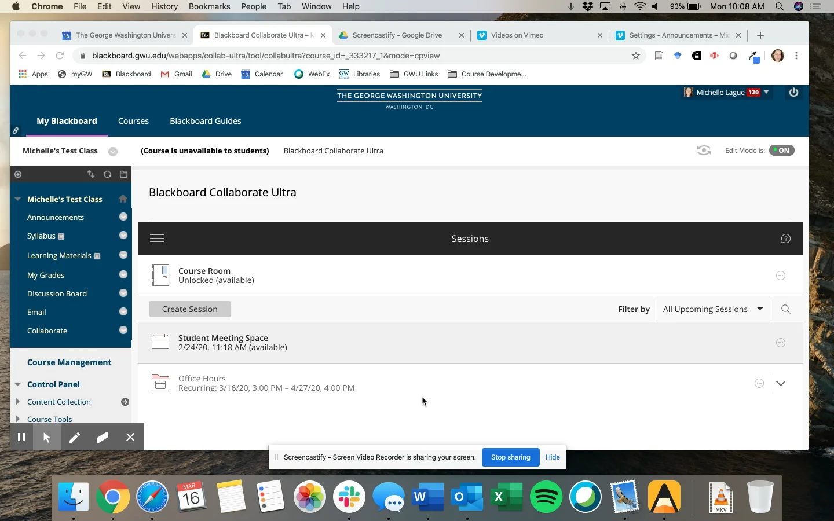Open macOS Spotlight search
The width and height of the screenshot is (834, 521).
point(780,6)
